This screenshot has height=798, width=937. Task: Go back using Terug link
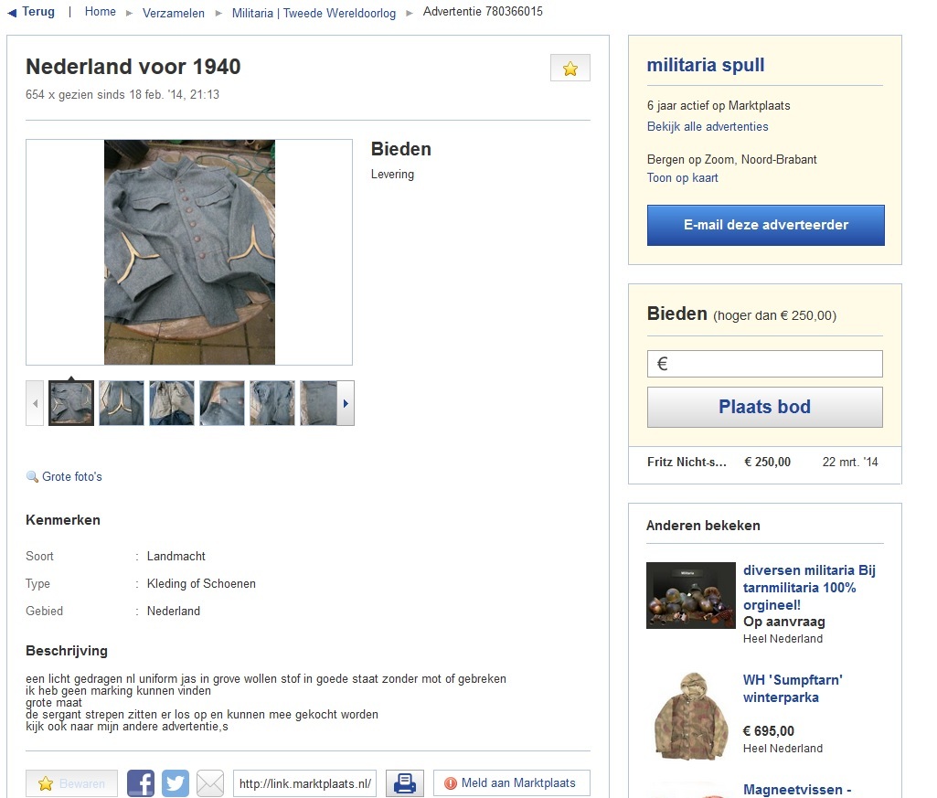point(32,12)
